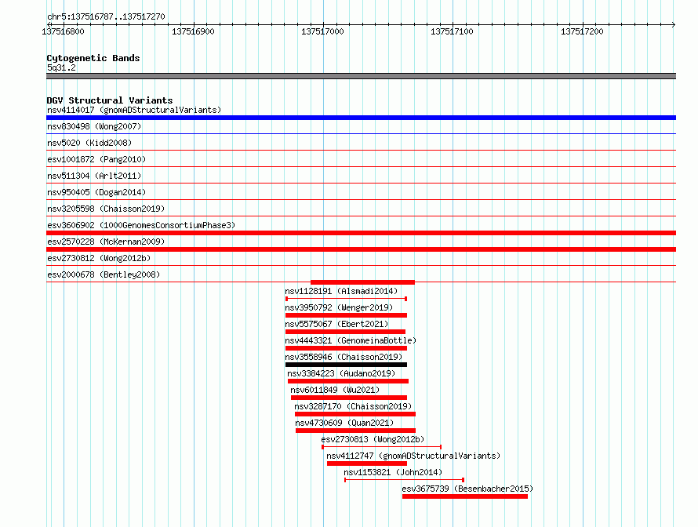Select ruler position 137517000
The height and width of the screenshot is (527, 698).
(x=323, y=31)
